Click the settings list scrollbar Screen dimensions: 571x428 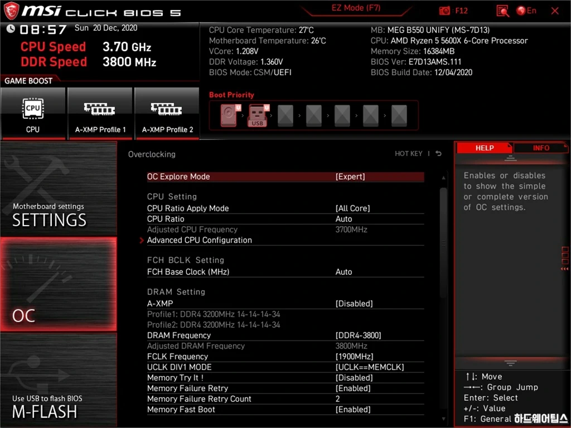(443, 243)
